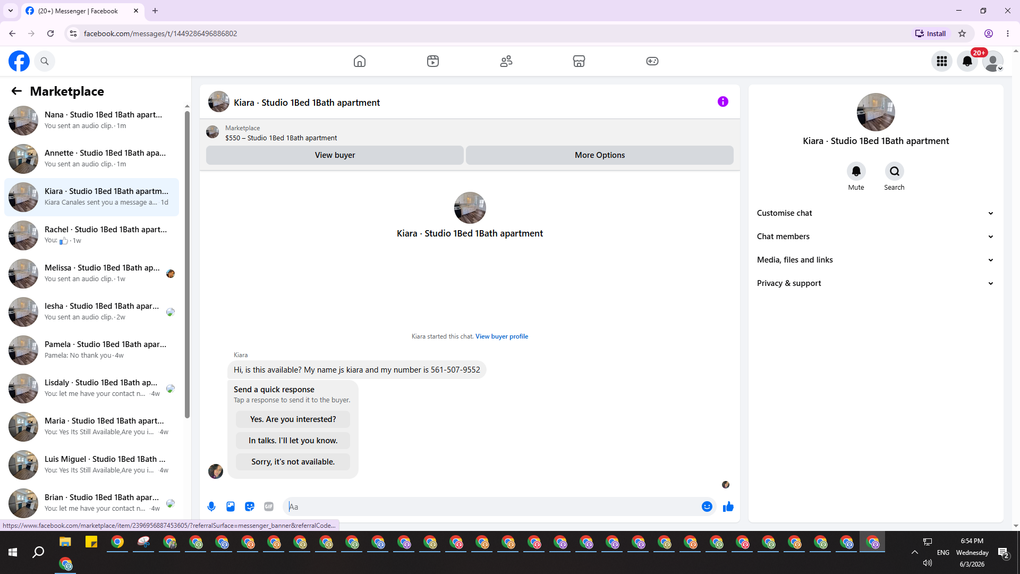Click the $550 Studio listing link
This screenshot has height=574, width=1020.
tap(281, 138)
